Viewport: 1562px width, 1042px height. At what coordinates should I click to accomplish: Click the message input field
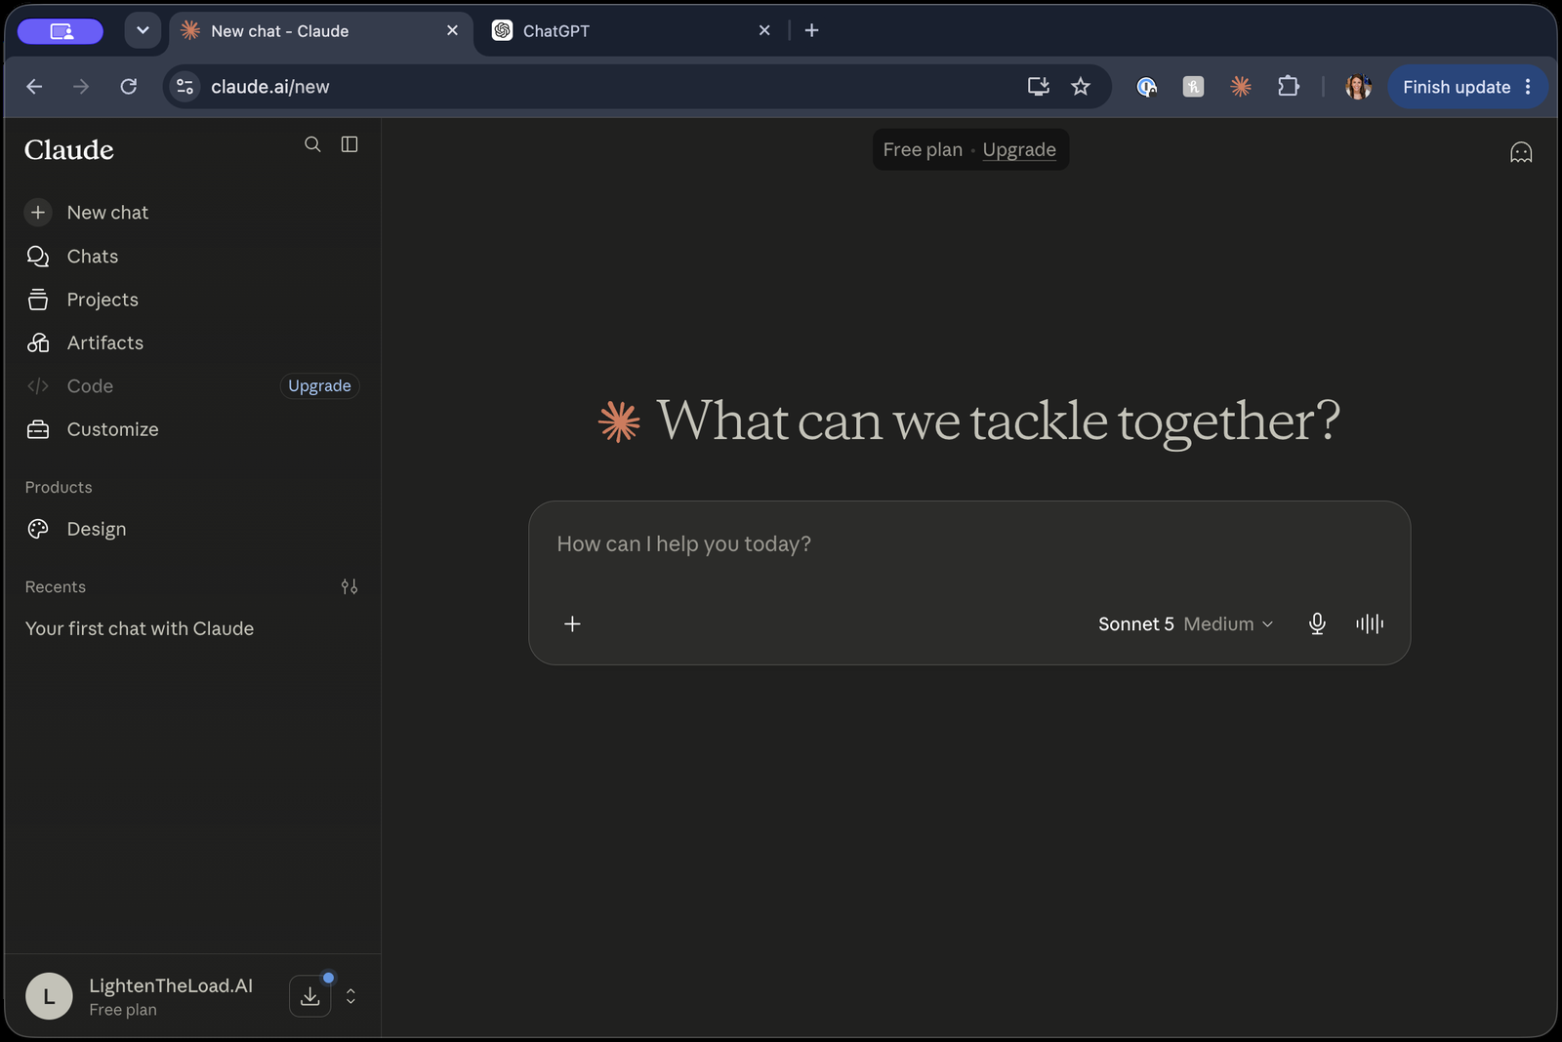969,544
